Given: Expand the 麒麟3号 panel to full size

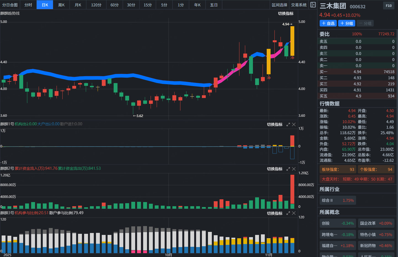Looking at the screenshot, I should [288, 213].
